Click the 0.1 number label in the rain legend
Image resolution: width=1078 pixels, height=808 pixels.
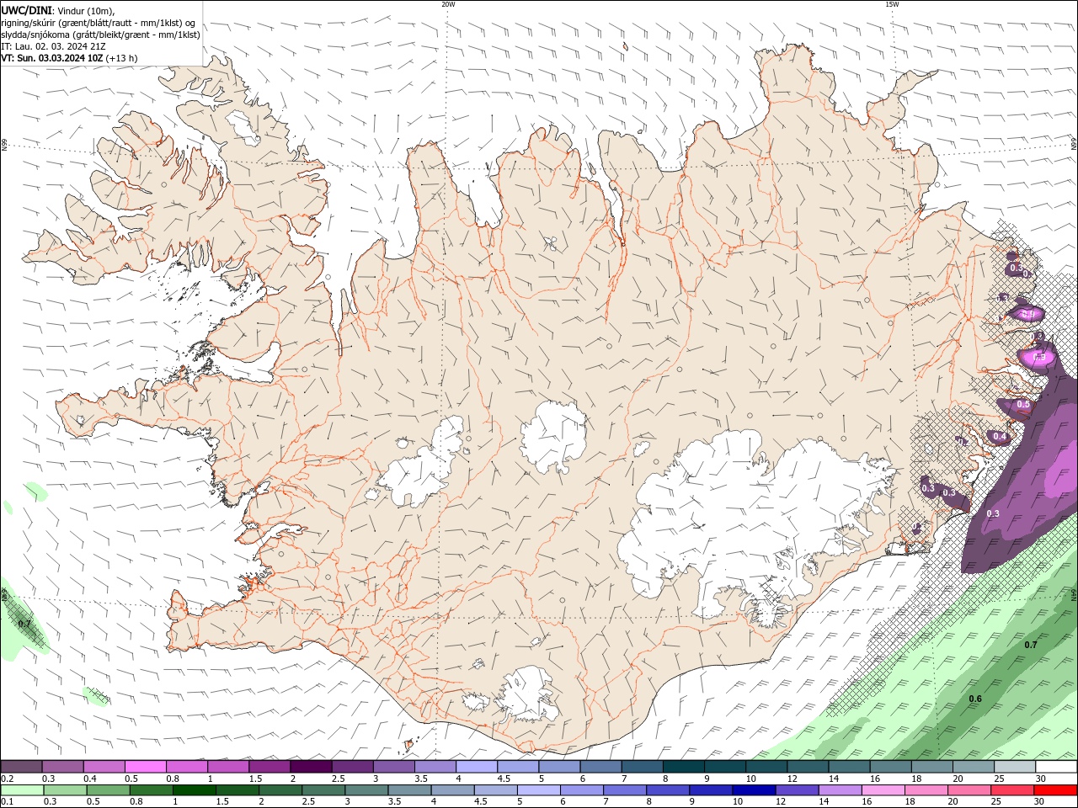coord(8,802)
